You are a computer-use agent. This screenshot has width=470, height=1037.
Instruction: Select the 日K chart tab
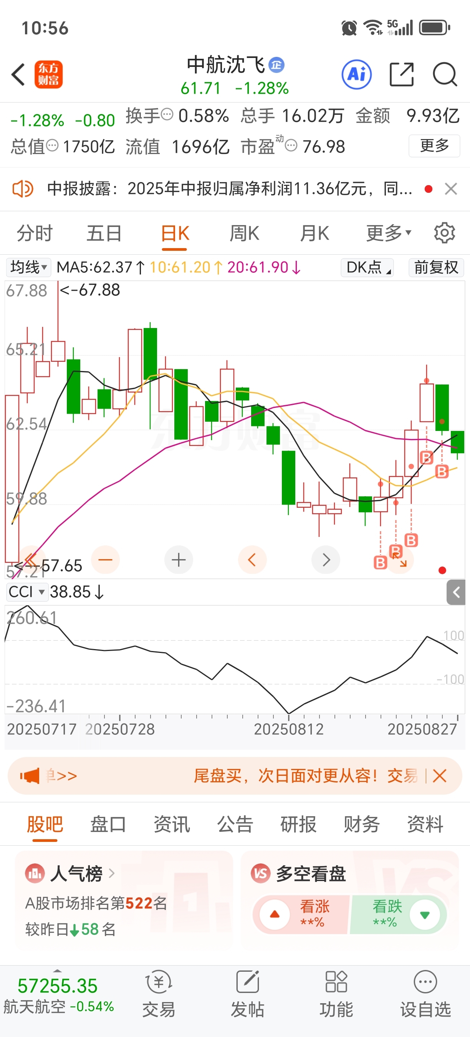(x=175, y=234)
